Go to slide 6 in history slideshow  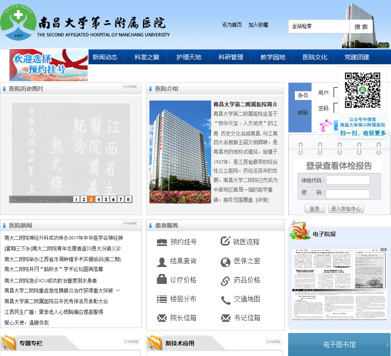(114, 199)
